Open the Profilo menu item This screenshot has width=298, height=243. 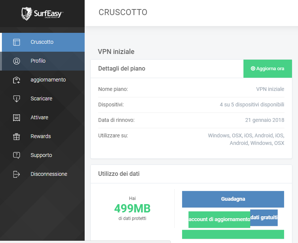[38, 61]
